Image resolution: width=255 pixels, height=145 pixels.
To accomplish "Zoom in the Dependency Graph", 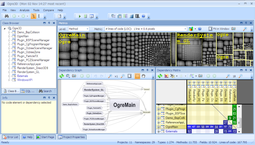I will click(110, 76).
